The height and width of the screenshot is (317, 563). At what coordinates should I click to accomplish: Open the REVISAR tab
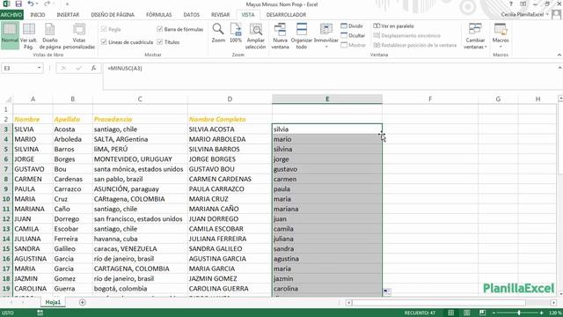point(220,15)
